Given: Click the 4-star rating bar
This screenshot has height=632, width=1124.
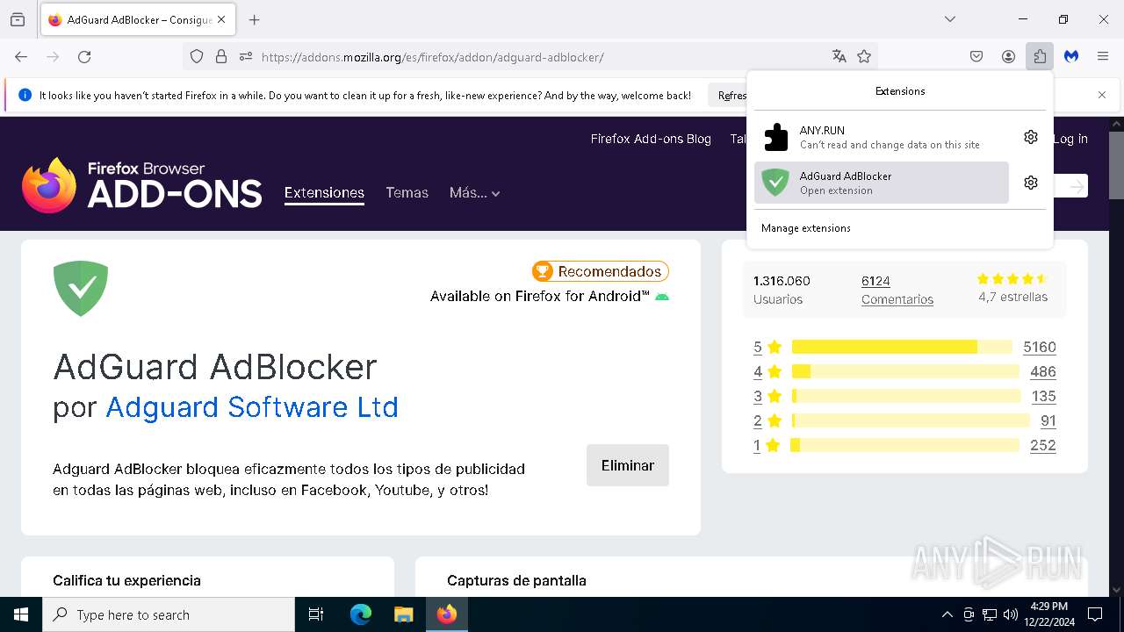Looking at the screenshot, I should coord(905,371).
